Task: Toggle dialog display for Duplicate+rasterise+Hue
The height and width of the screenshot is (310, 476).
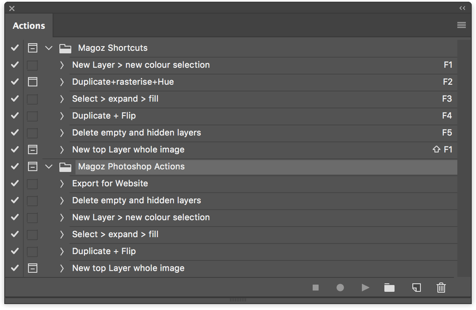Action: (32, 82)
